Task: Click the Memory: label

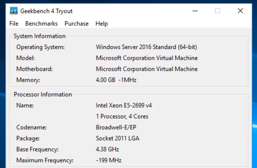Action: (28, 80)
